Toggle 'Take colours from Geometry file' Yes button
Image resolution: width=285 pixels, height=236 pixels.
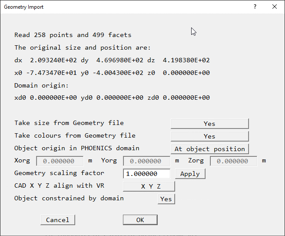(209, 136)
